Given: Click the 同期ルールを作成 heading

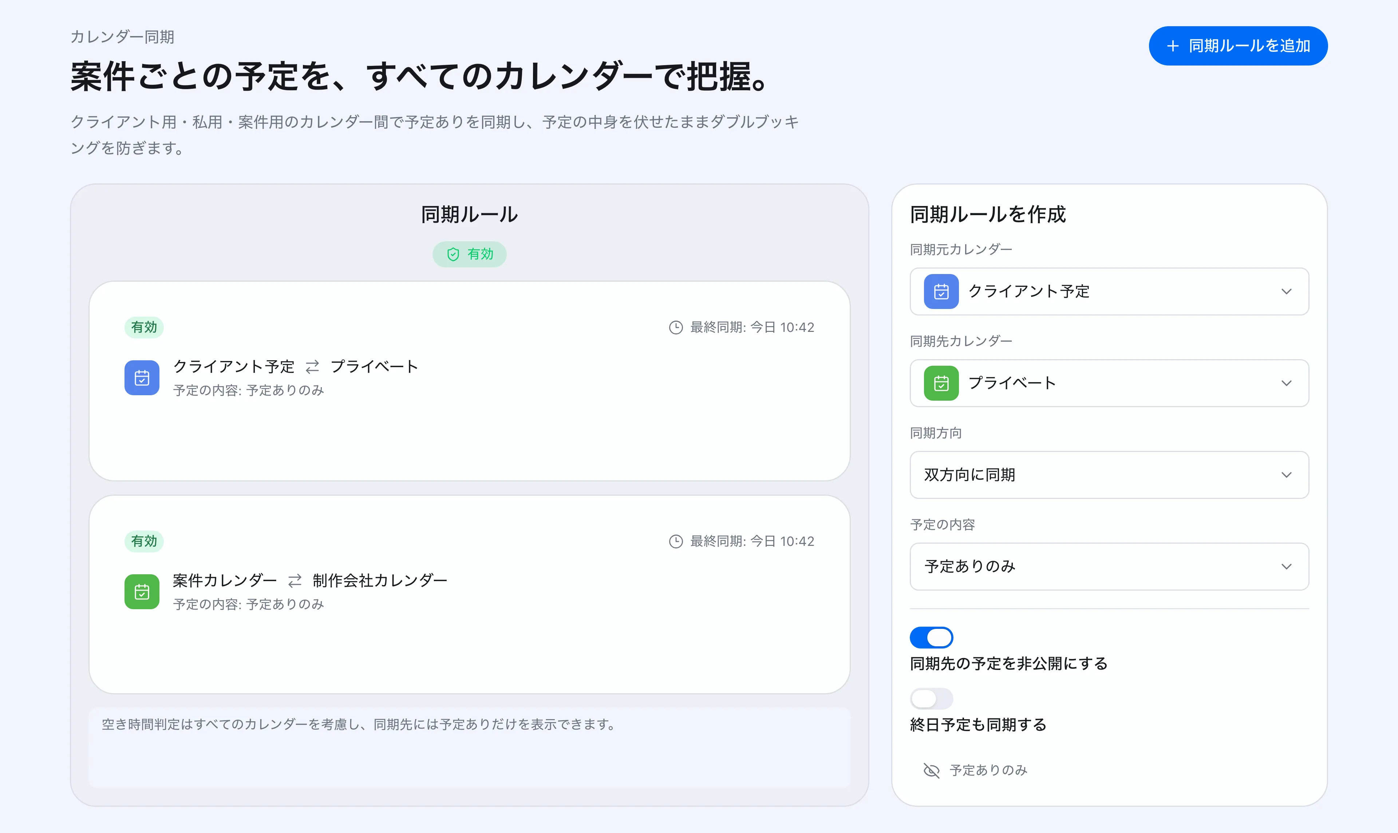Looking at the screenshot, I should point(988,214).
